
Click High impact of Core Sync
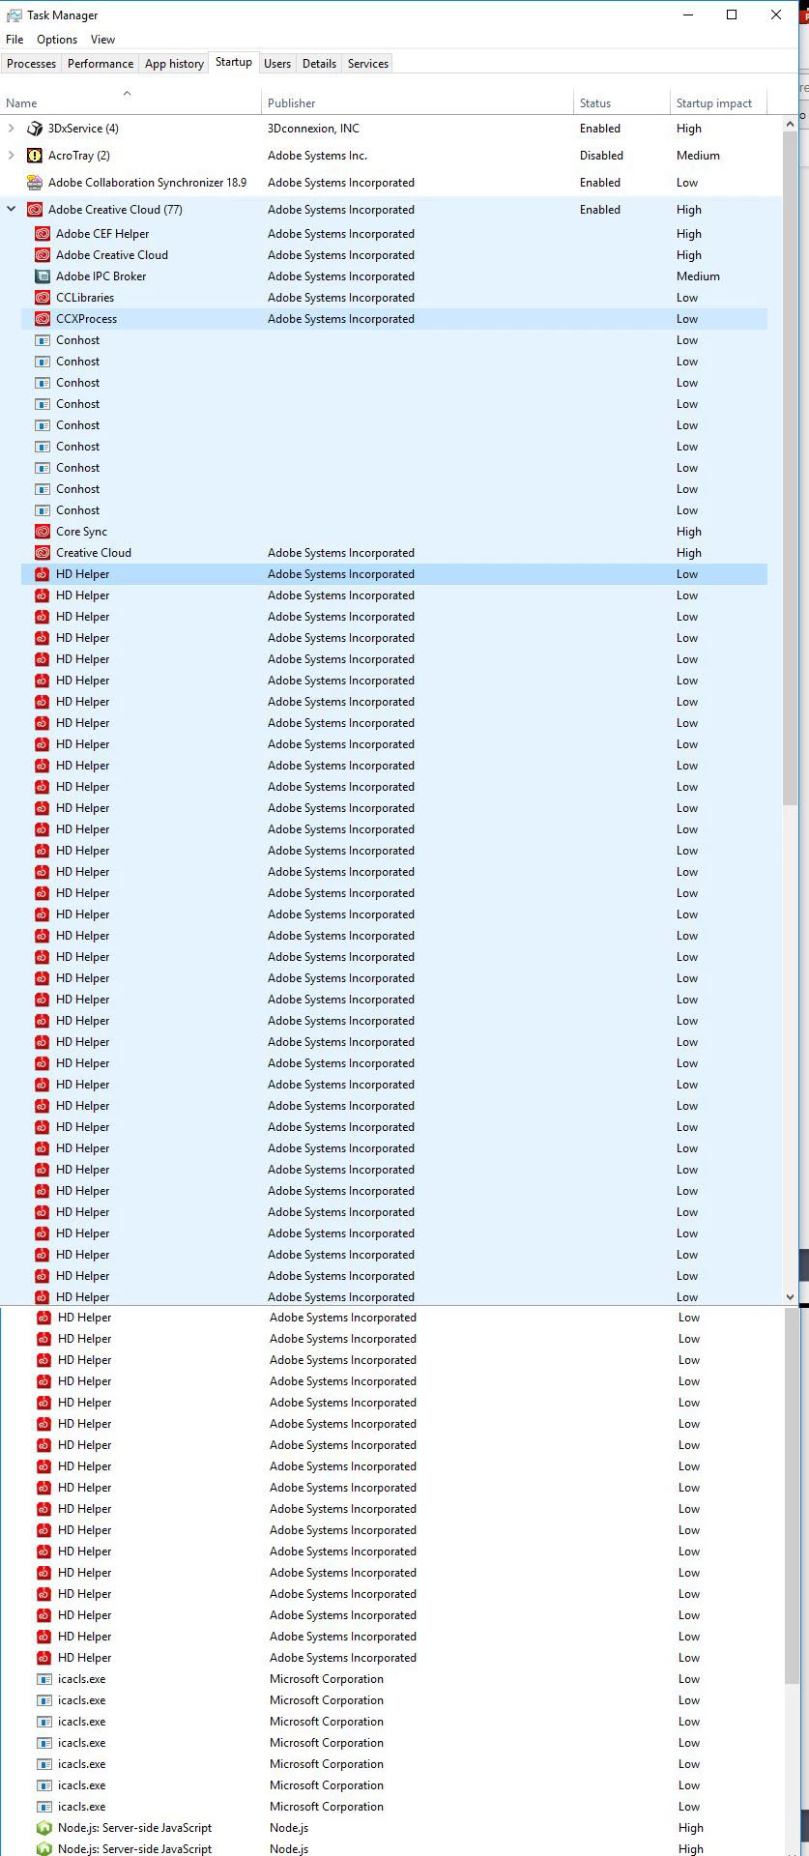point(689,532)
